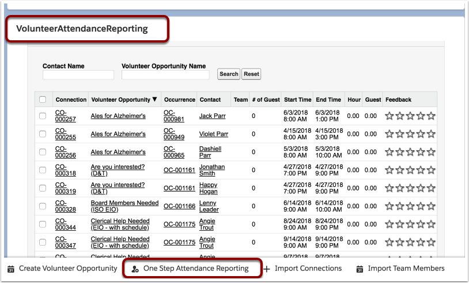
Task: Click the Create Volunteer Opportunity calendar icon
Action: click(11, 269)
